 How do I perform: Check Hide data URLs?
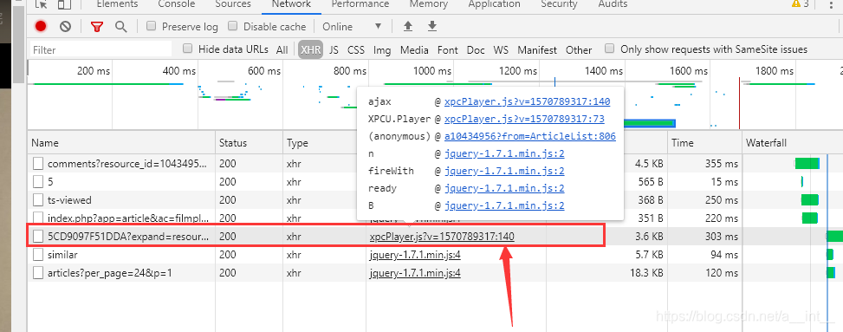188,49
